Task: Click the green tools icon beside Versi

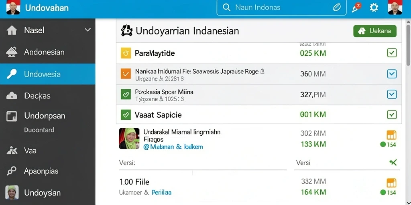Action: tap(393, 163)
